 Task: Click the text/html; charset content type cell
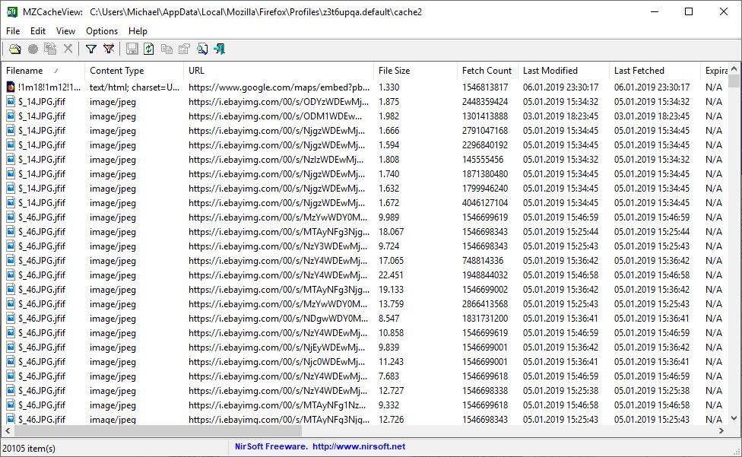tap(135, 87)
